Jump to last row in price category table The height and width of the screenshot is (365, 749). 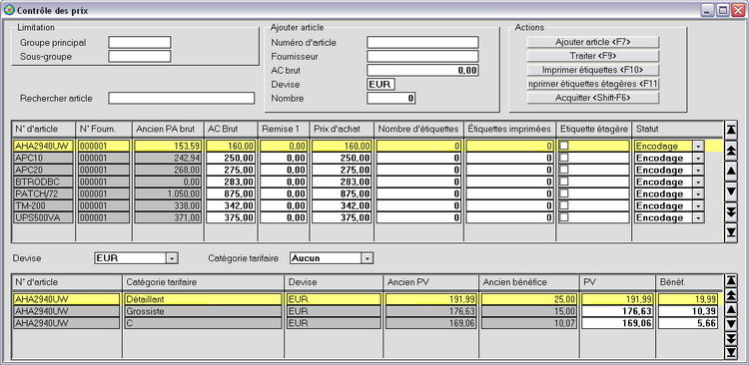click(731, 353)
